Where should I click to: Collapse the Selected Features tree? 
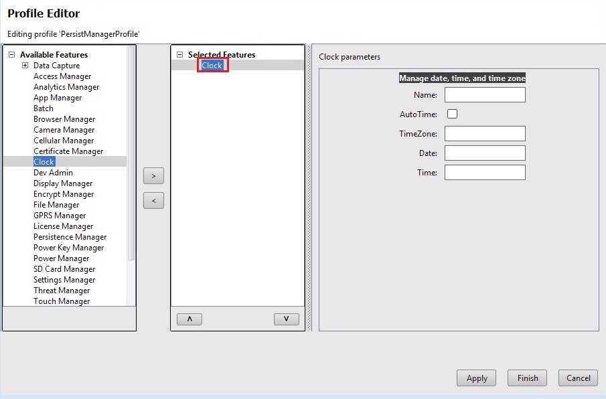click(x=179, y=55)
